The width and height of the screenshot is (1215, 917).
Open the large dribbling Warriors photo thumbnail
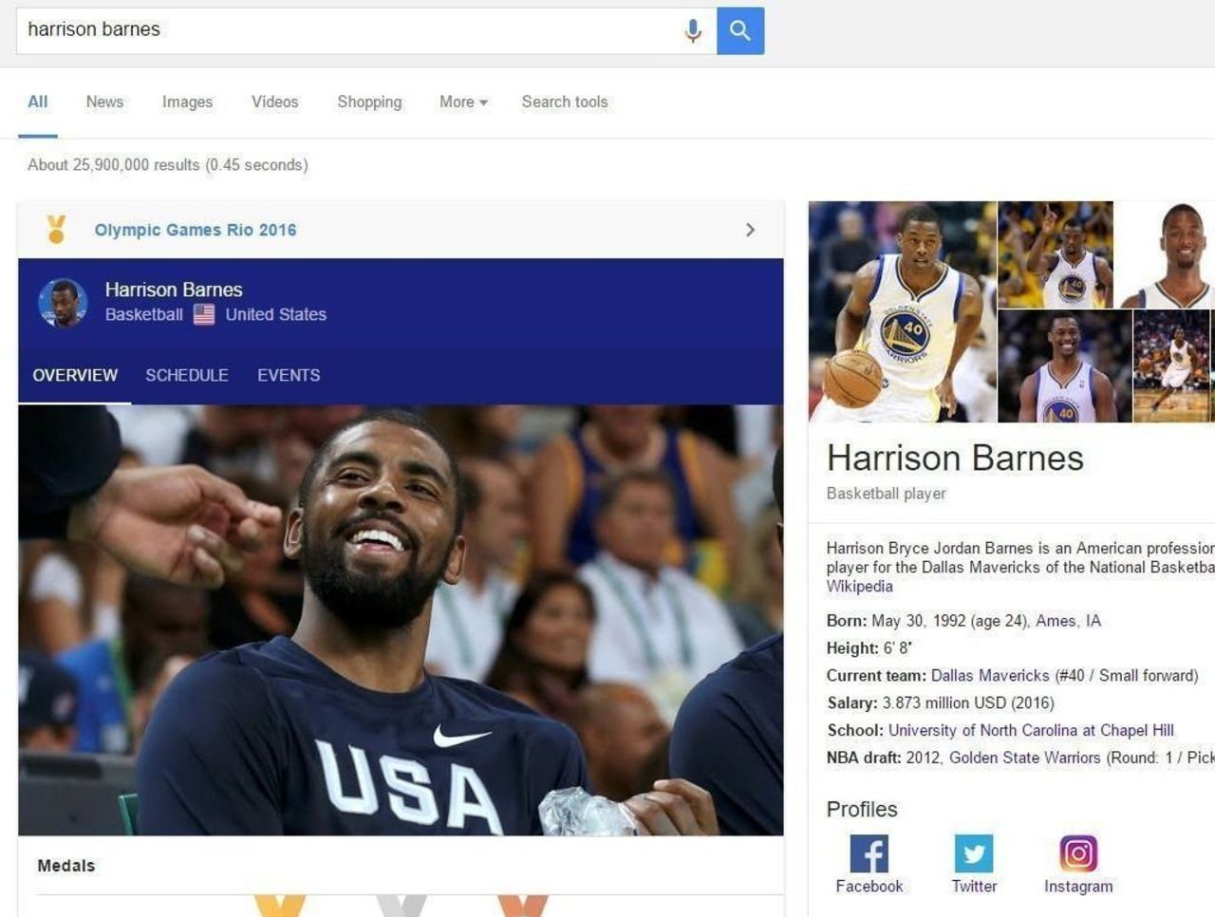(x=902, y=311)
